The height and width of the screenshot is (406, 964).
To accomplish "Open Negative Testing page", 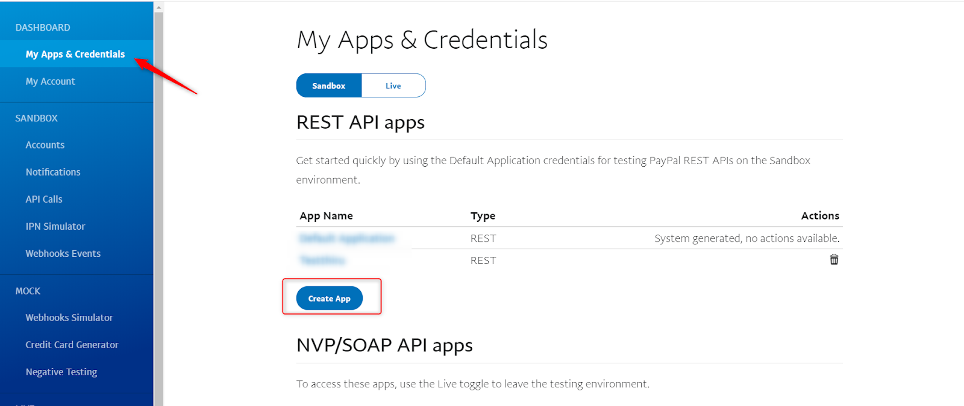I will coord(61,372).
